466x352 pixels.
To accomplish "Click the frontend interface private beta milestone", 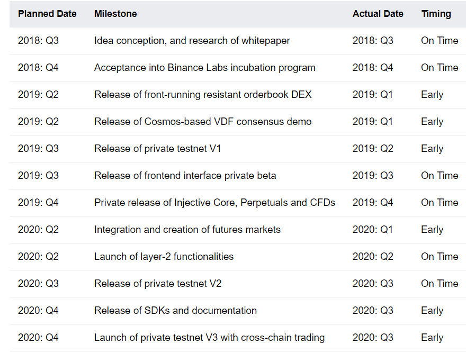I will click(185, 176).
